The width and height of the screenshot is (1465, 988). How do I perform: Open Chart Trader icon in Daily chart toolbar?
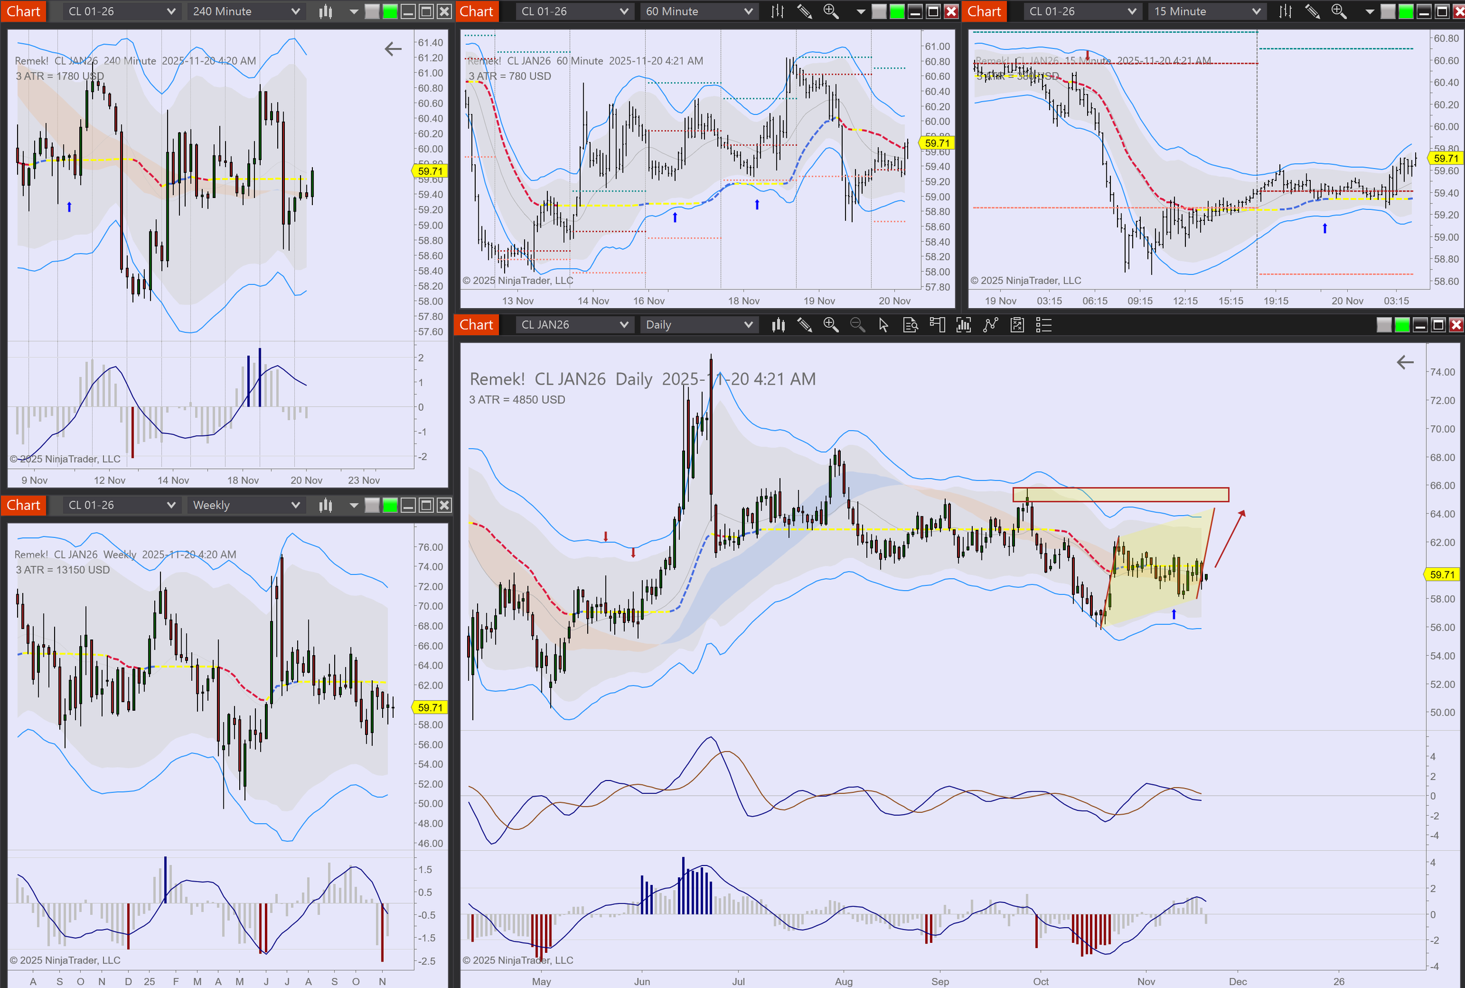coord(937,325)
